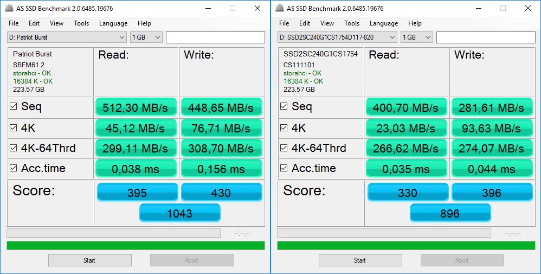Image resolution: width=541 pixels, height=274 pixels.
Task: Click the empty gray progress bar in left window
Action: 113,233
